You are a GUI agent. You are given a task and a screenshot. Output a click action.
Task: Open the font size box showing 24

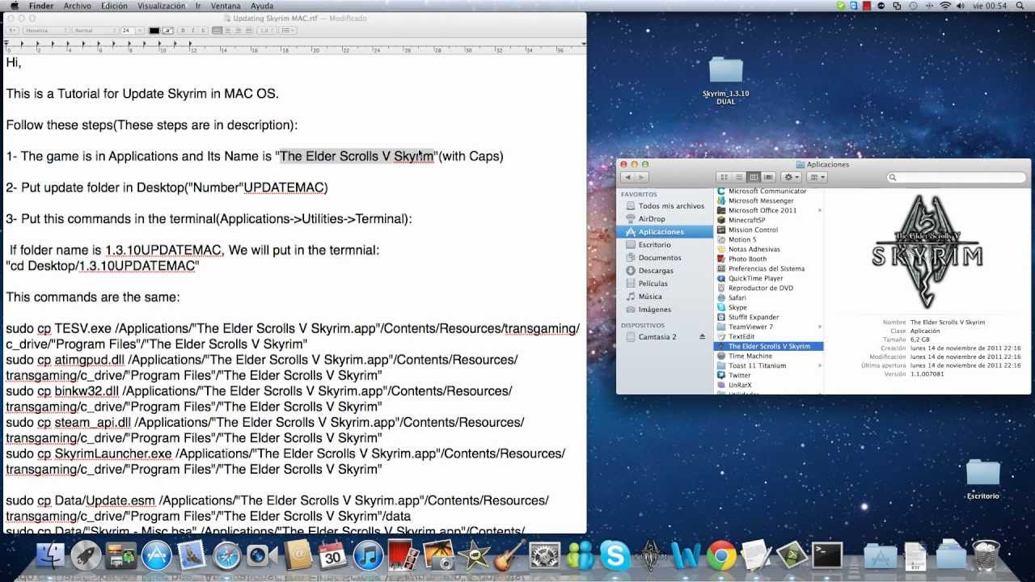pos(131,31)
